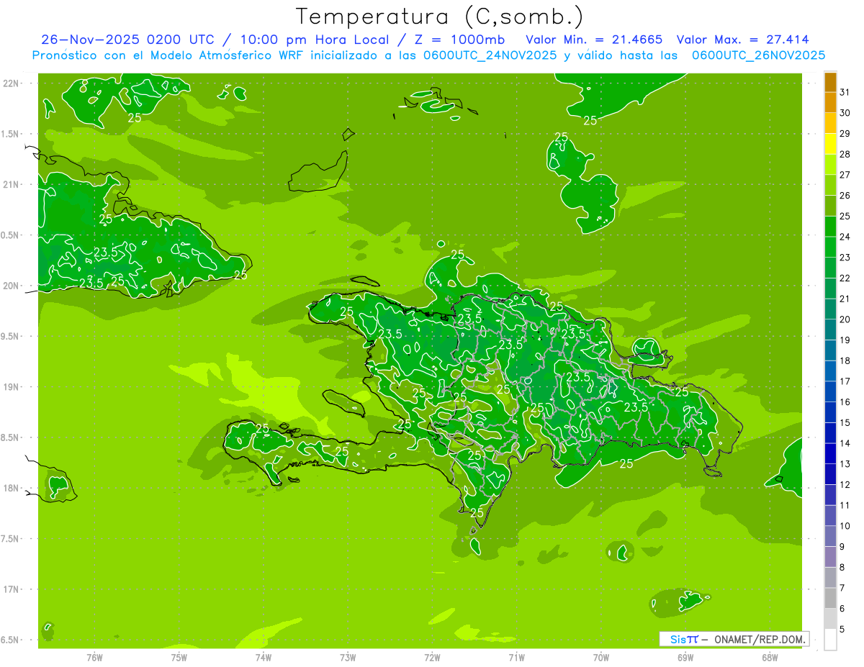Click the yellow legend band between 28 and 29

click(x=830, y=144)
